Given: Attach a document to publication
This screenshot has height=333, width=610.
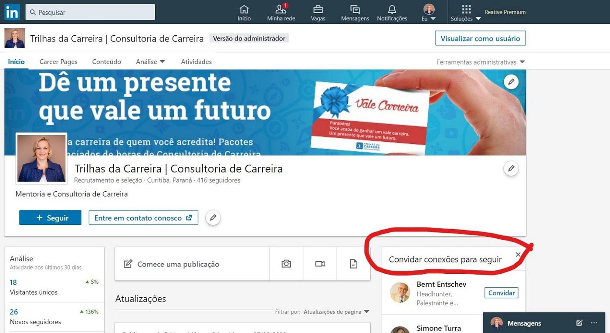Looking at the screenshot, I should pos(353,264).
